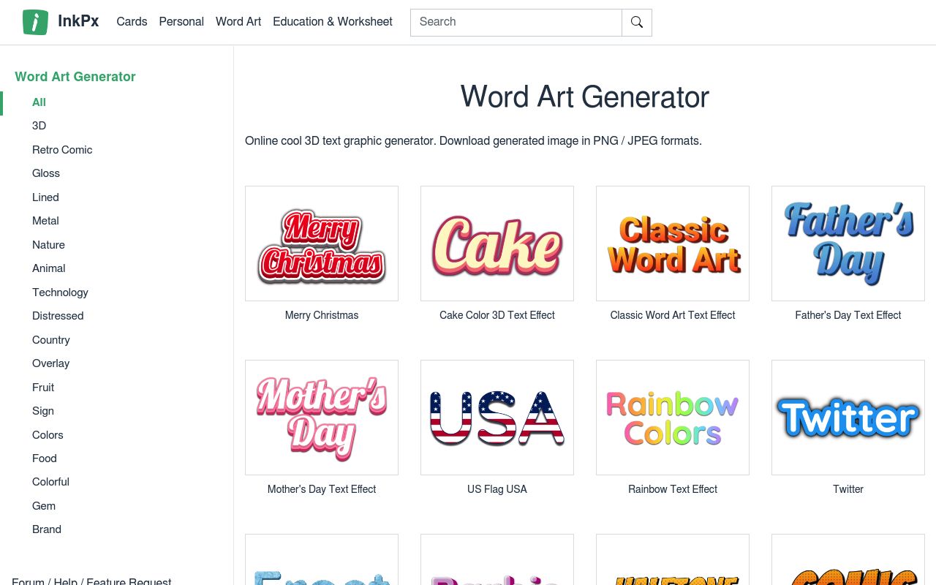Select the Metal category in sidebar
Image resolution: width=936 pixels, height=585 pixels.
(x=45, y=221)
